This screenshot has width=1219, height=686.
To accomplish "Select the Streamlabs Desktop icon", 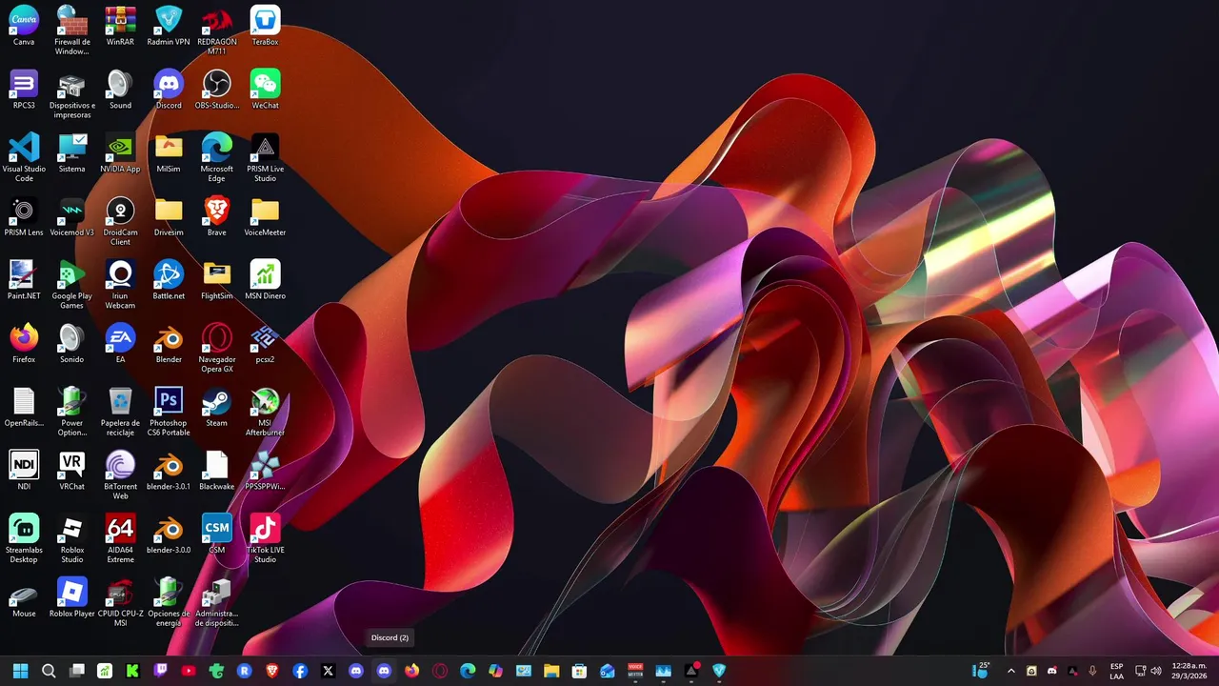I will pos(24,538).
